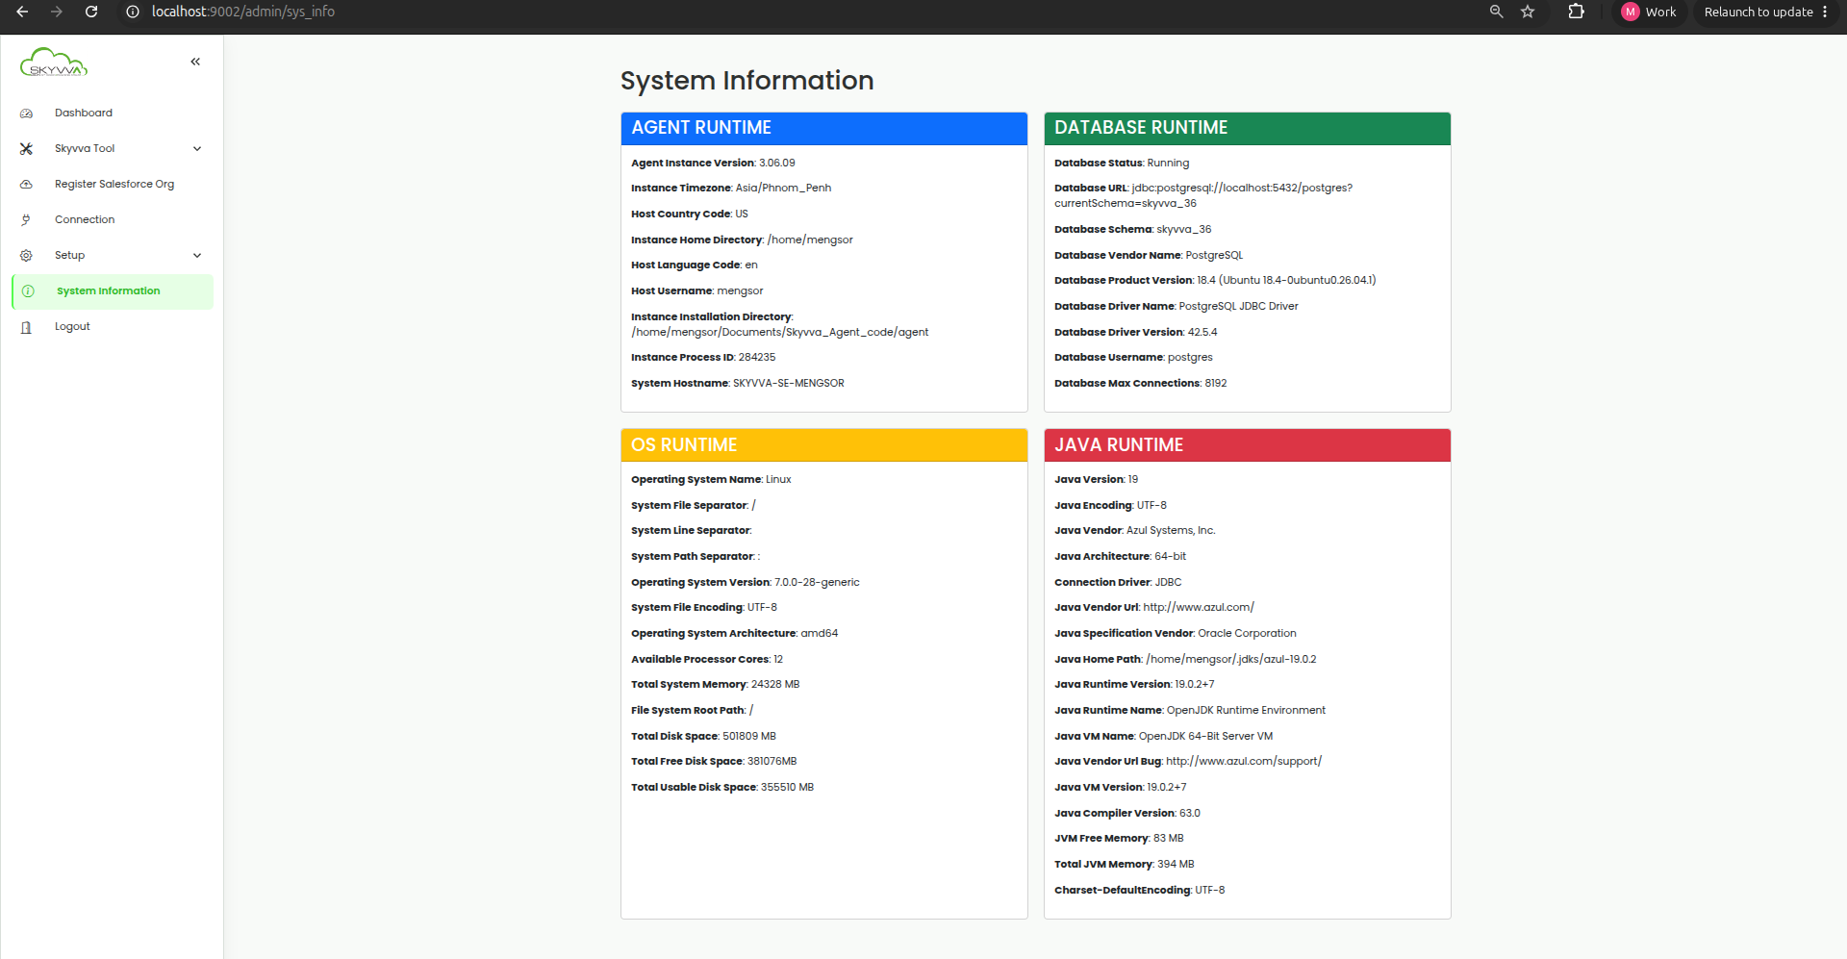This screenshot has width=1847, height=959.
Task: Collapse the sidebar with the double-chevron icon
Action: tap(195, 62)
